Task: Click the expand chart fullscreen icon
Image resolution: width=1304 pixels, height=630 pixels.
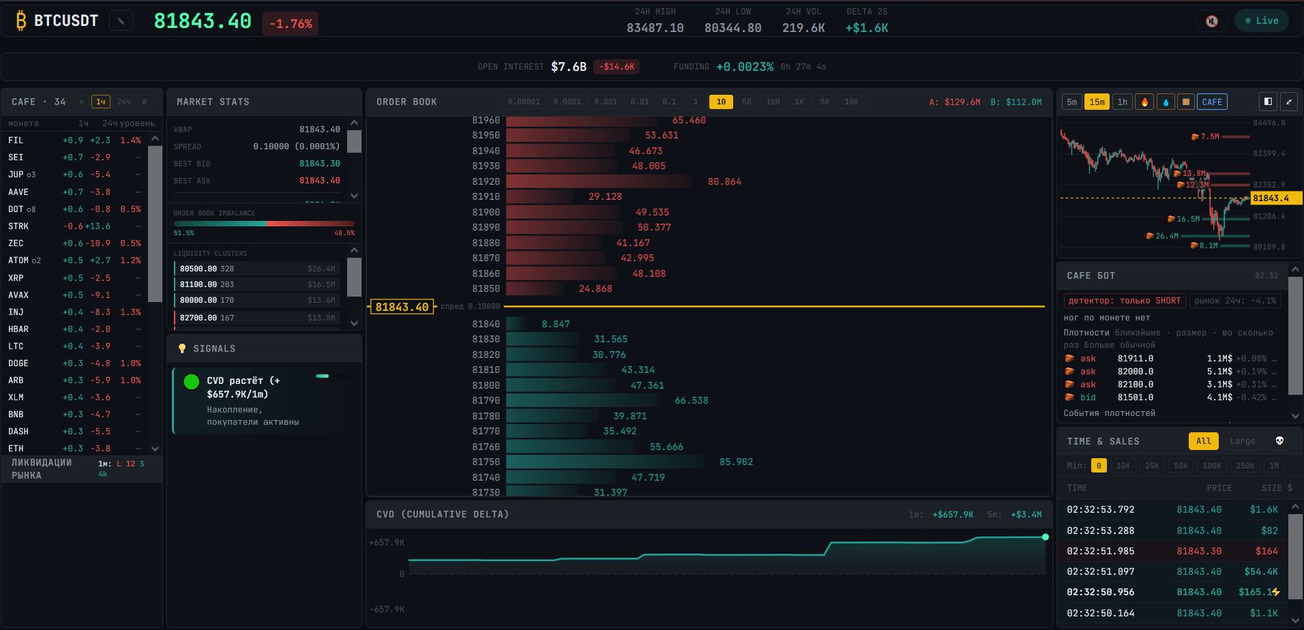Action: (1289, 102)
